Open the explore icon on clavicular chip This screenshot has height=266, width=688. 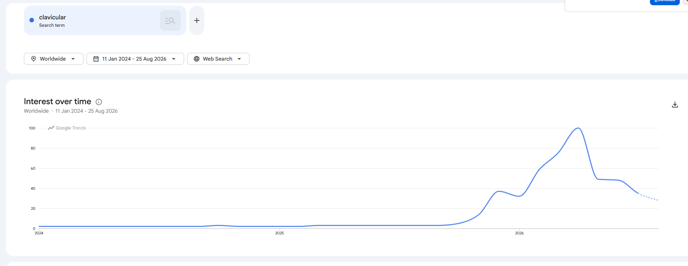170,20
